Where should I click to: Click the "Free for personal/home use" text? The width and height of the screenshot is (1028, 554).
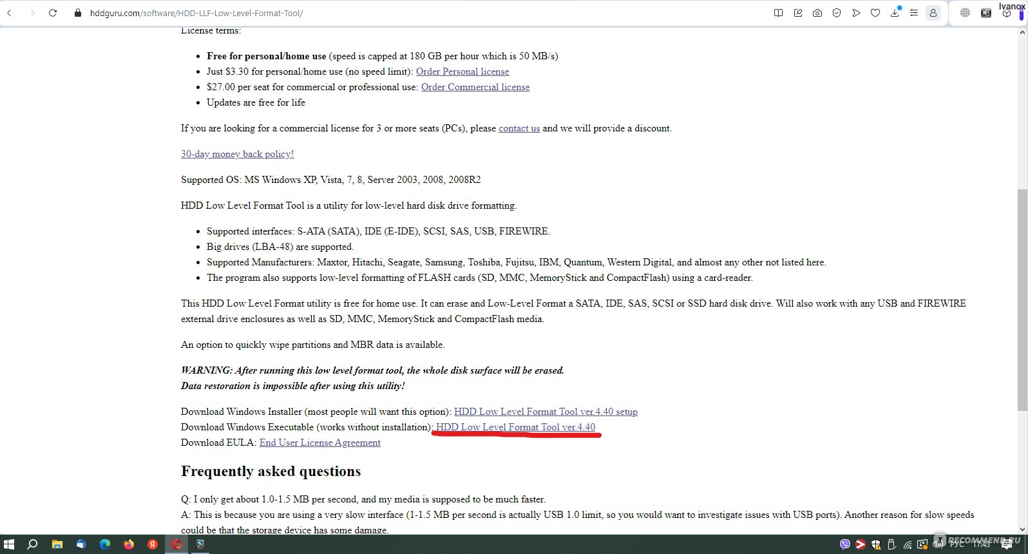click(267, 56)
